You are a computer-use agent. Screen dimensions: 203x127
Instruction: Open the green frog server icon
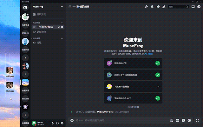[25, 17]
